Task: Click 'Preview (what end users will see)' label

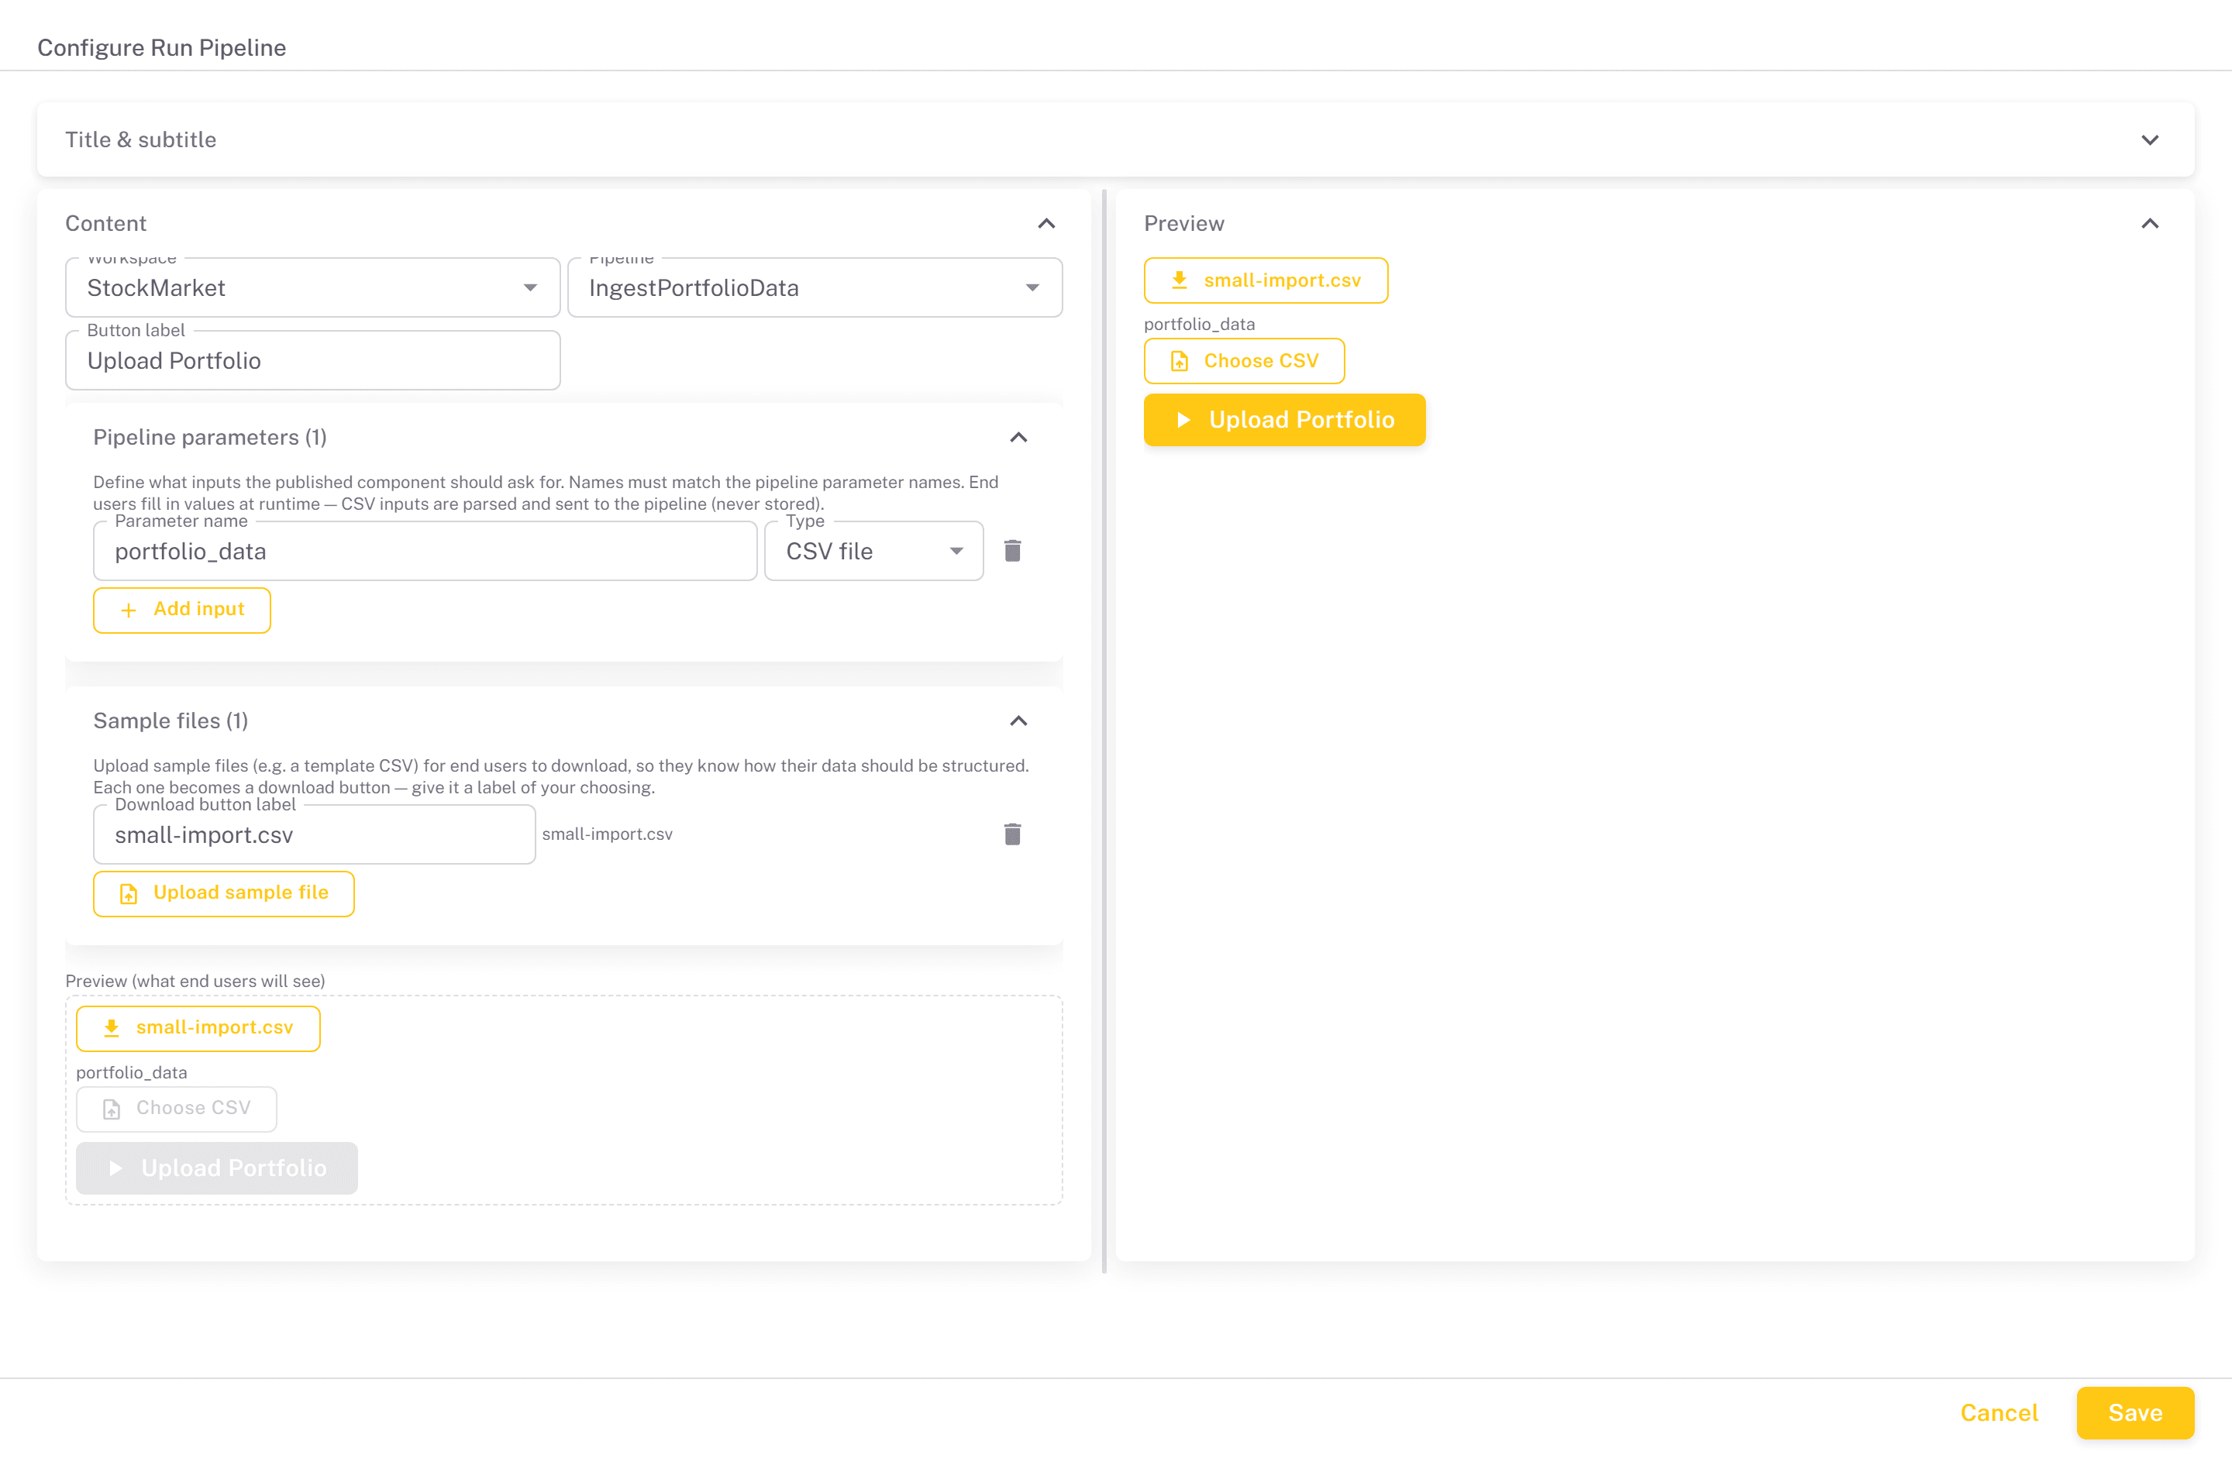Action: [x=195, y=981]
